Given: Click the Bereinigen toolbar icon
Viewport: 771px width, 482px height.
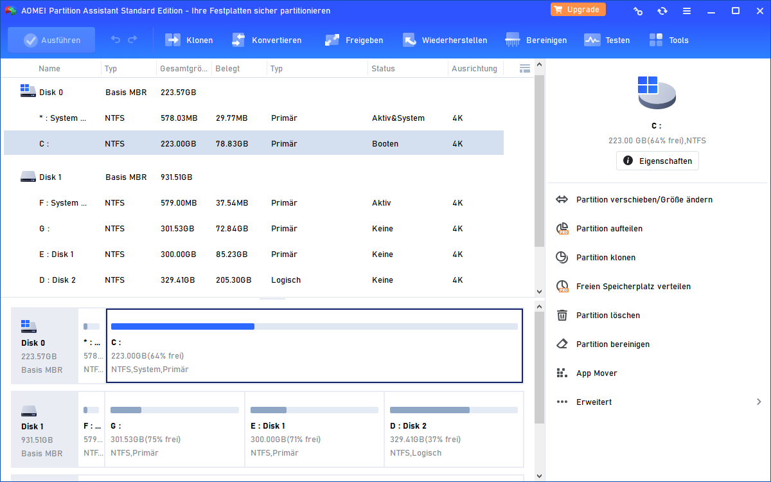Looking at the screenshot, I should pos(513,40).
